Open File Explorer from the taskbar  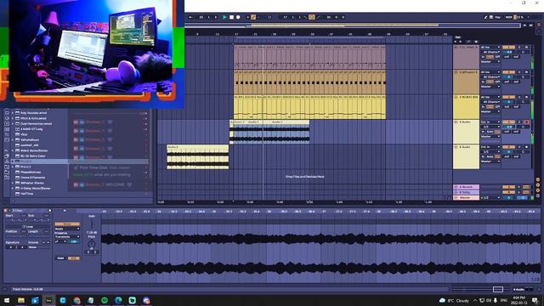click(21, 300)
